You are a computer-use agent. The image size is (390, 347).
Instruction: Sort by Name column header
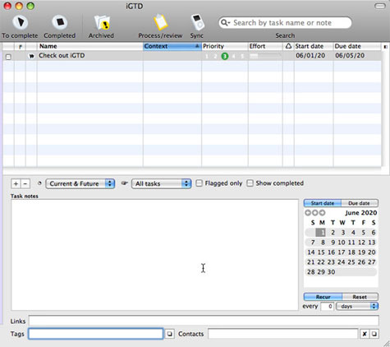89,46
